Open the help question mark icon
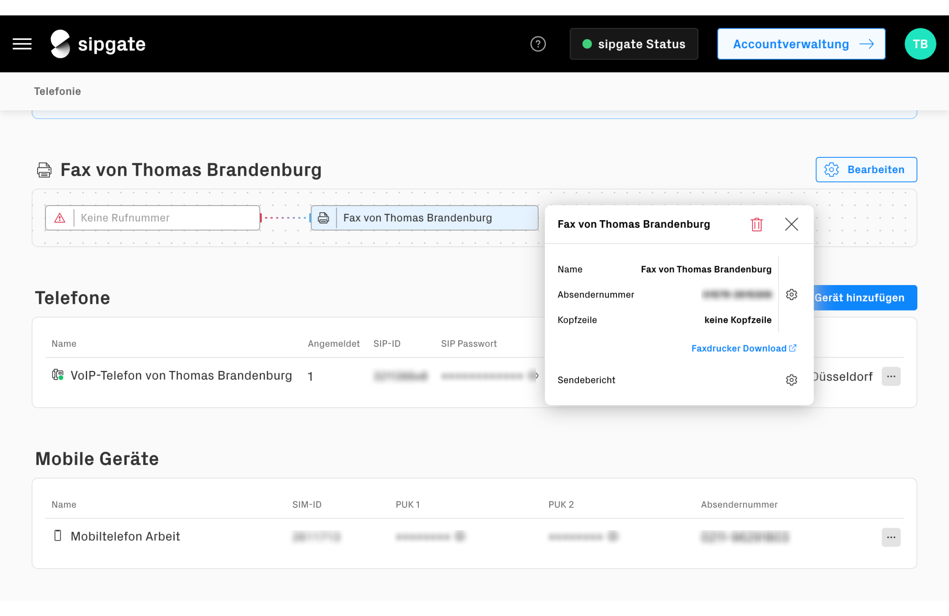The image size is (949, 616). click(x=538, y=44)
